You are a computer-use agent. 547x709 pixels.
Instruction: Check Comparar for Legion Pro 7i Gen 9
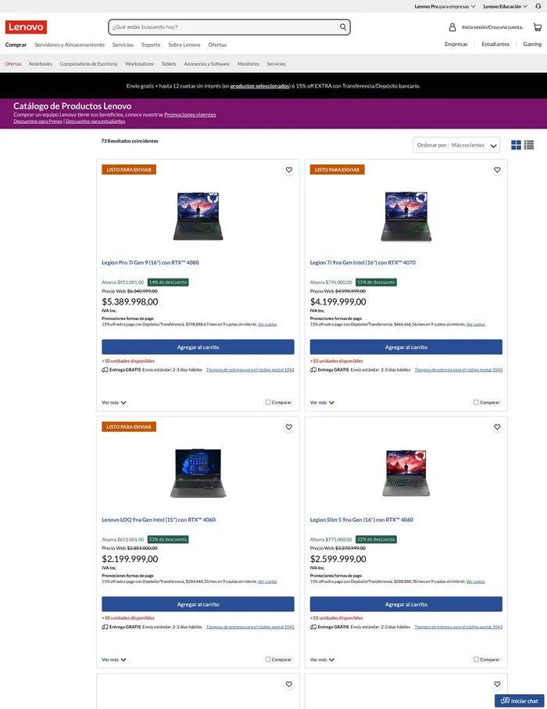tap(268, 402)
